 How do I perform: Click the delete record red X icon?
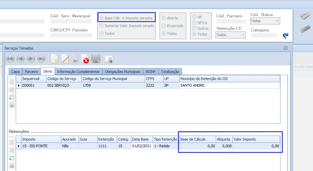(x=86, y=59)
